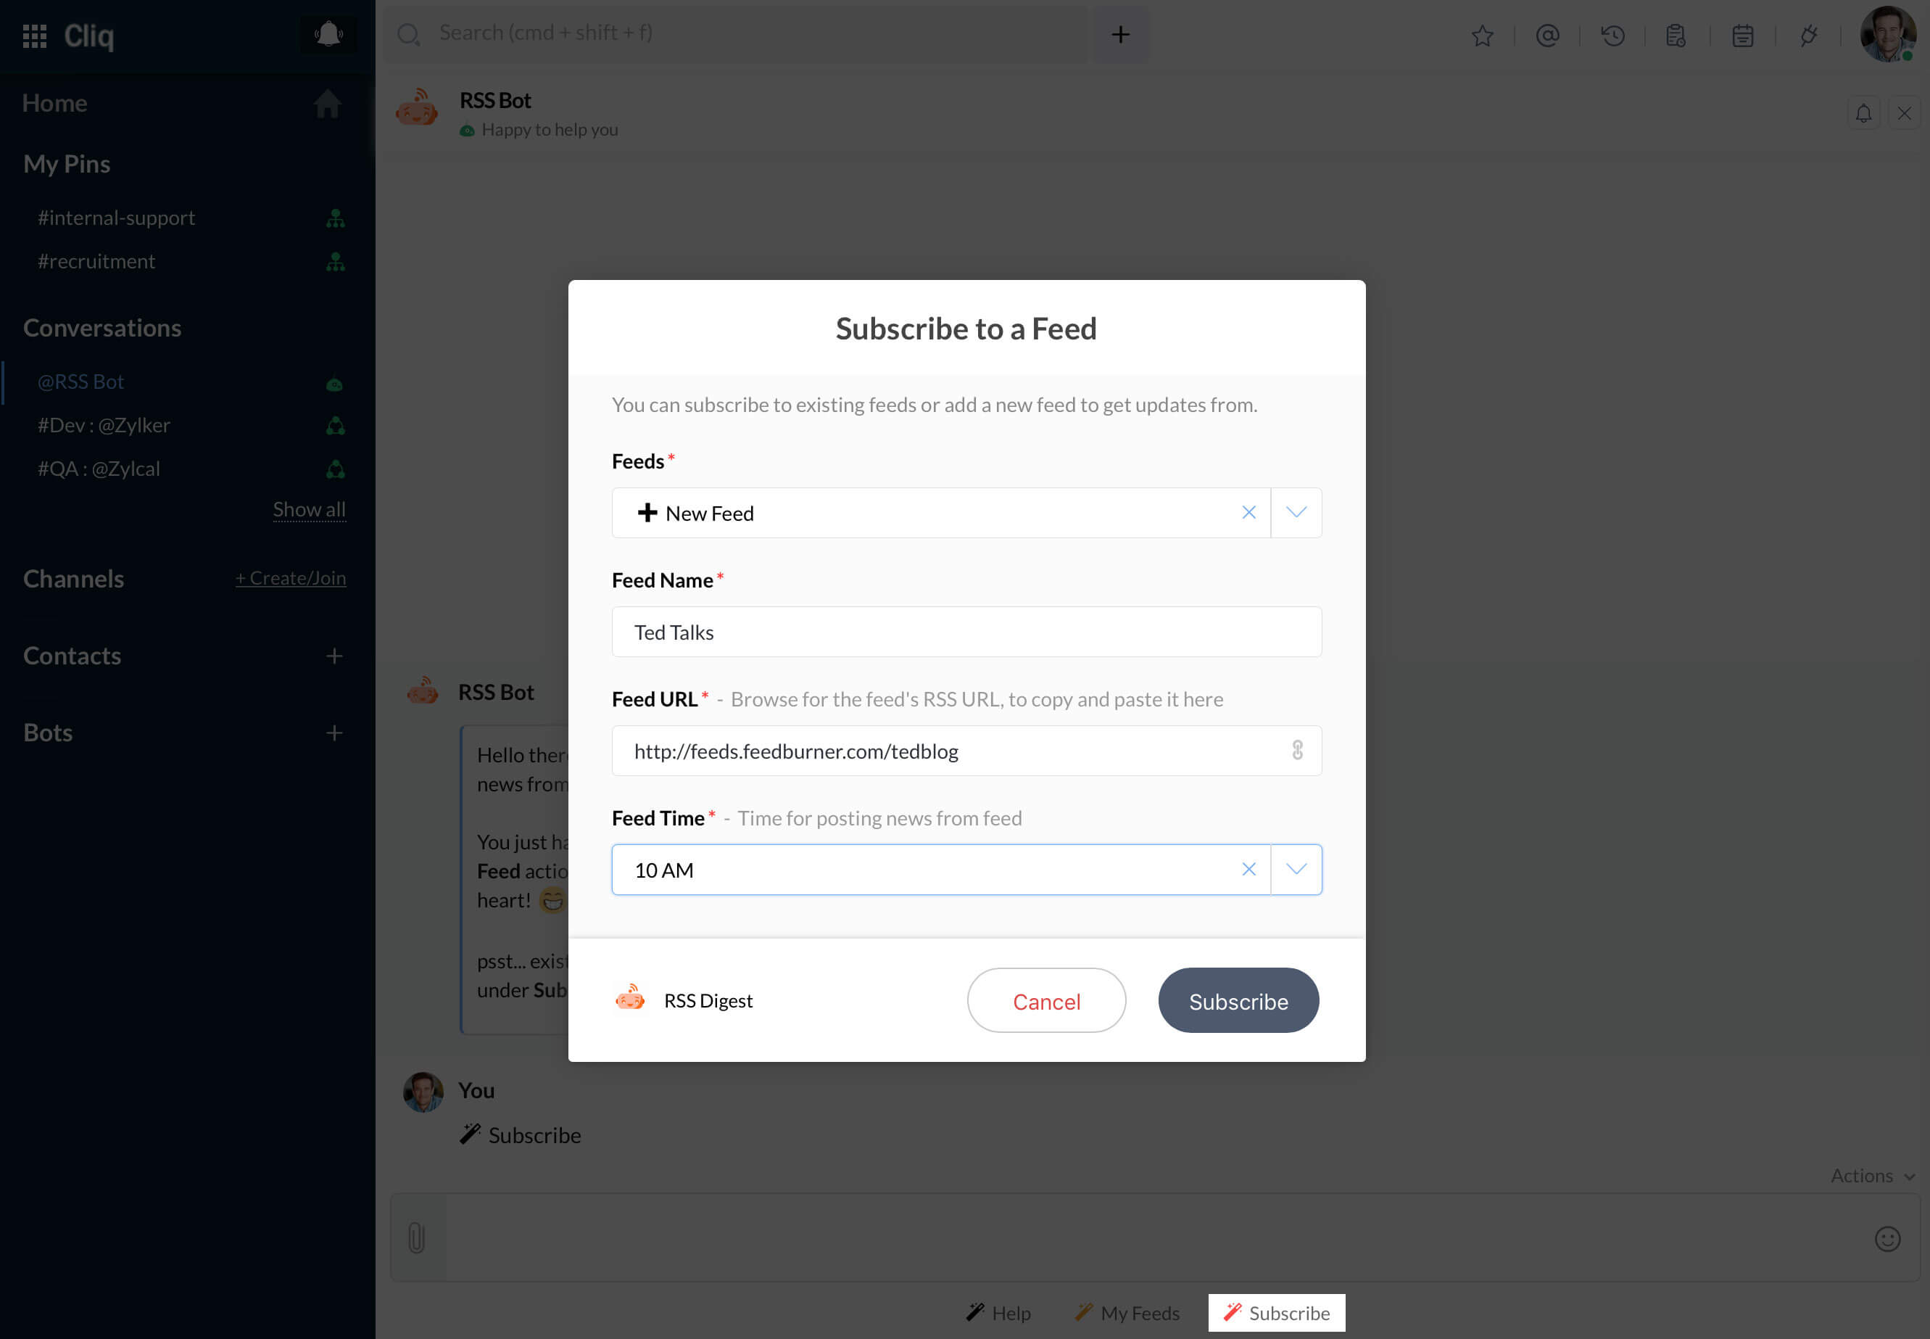The height and width of the screenshot is (1339, 1930).
Task: Clear the New Feed selection
Action: [1248, 513]
